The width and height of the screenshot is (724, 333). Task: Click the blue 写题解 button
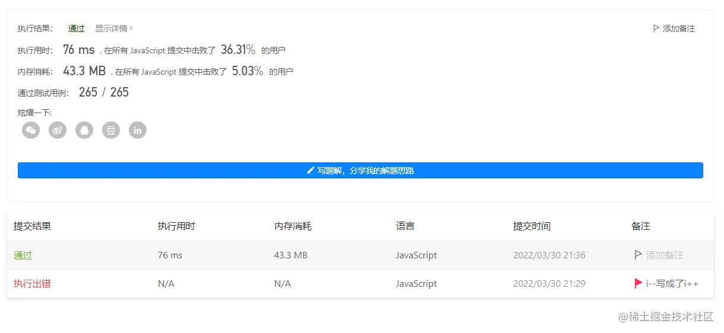coord(360,170)
